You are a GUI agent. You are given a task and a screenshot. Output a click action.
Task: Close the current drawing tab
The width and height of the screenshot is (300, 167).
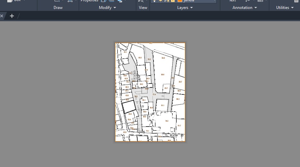(2, 16)
